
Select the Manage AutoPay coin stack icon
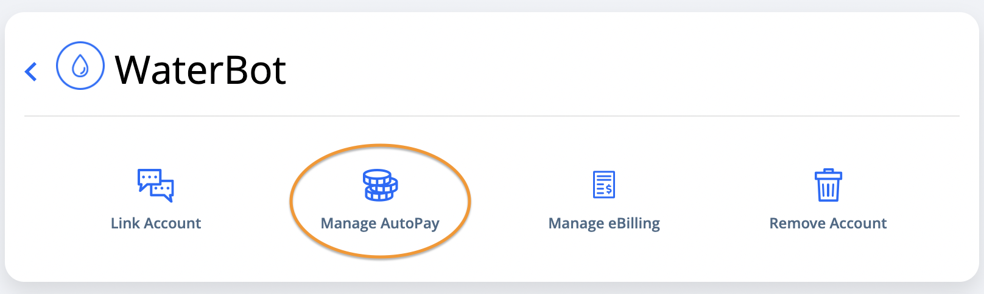pyautogui.click(x=380, y=185)
